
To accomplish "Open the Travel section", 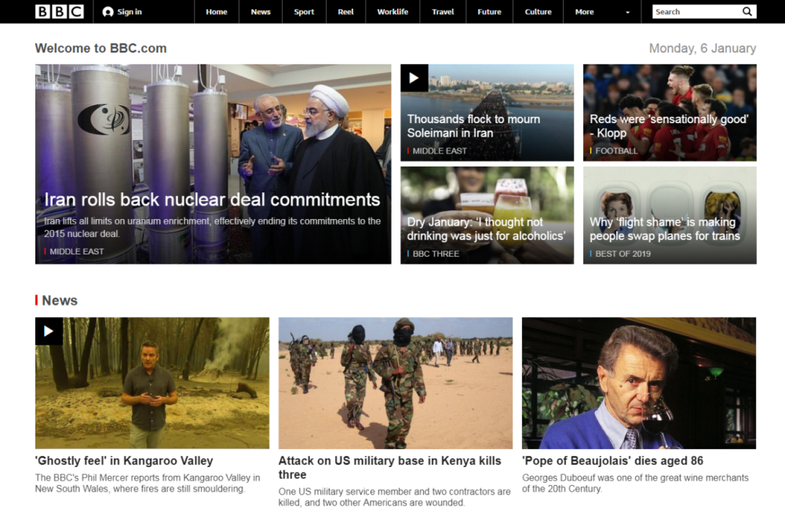I will point(443,12).
